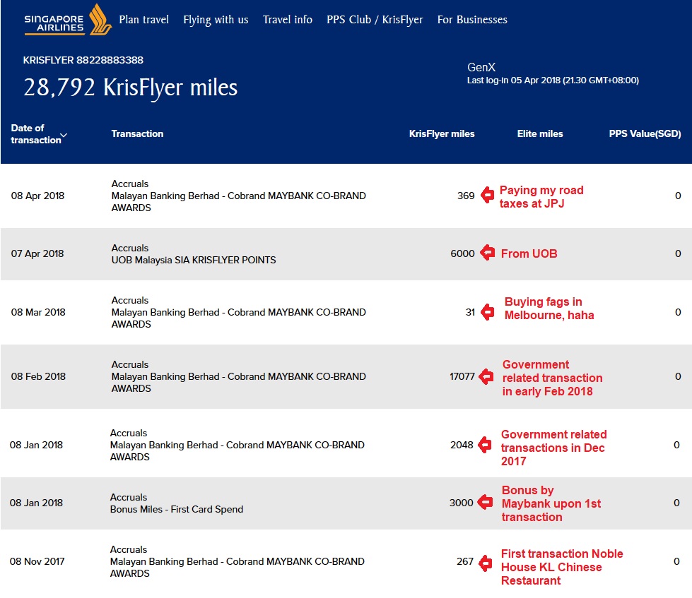The width and height of the screenshot is (692, 598).
Task: Click the Elite miles column header
Action: coord(540,133)
